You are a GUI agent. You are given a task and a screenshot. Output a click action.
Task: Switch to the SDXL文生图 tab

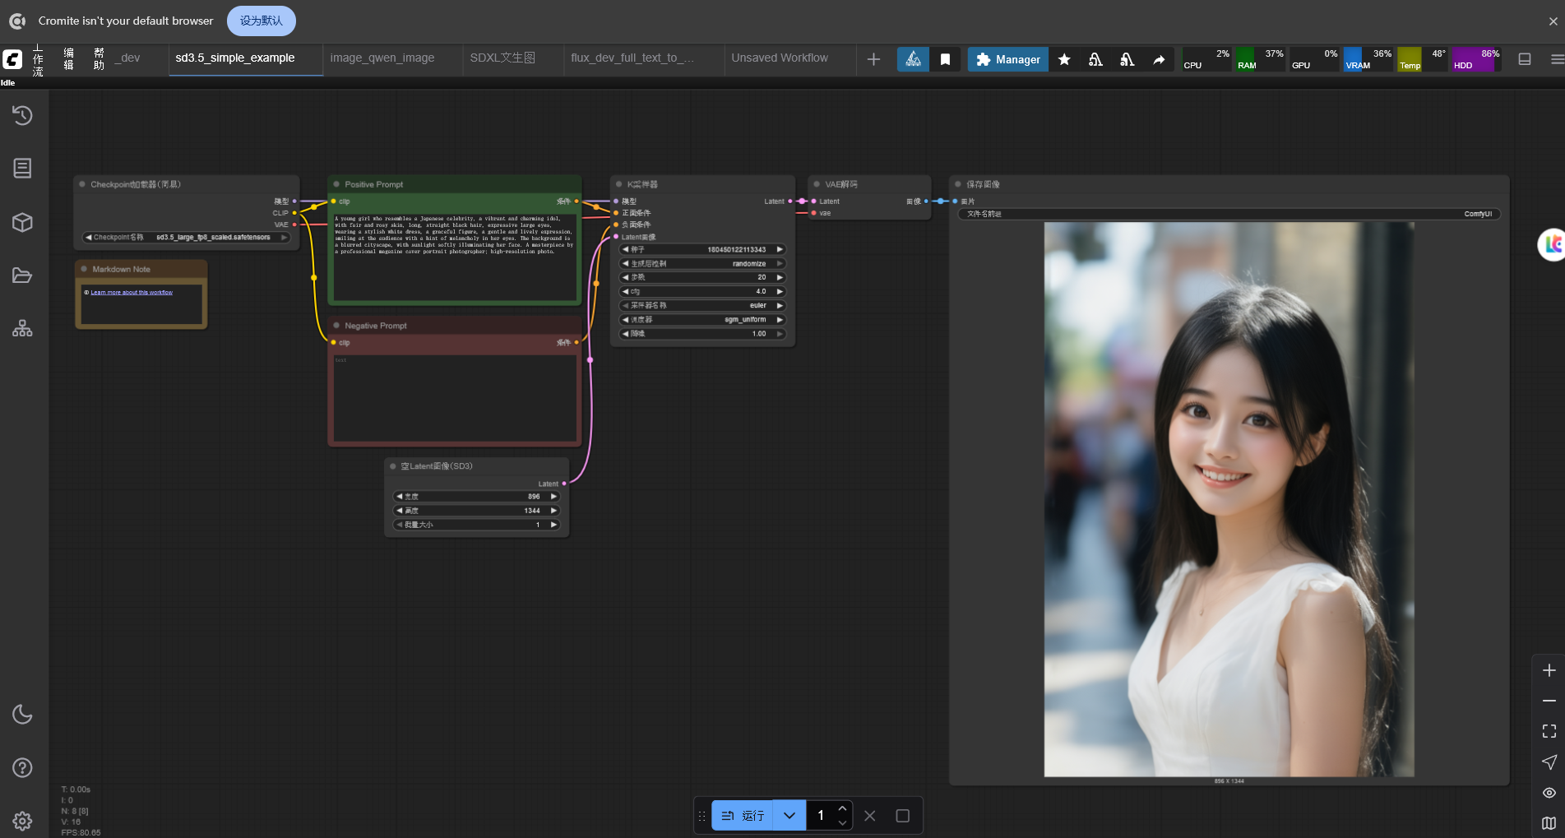(502, 58)
